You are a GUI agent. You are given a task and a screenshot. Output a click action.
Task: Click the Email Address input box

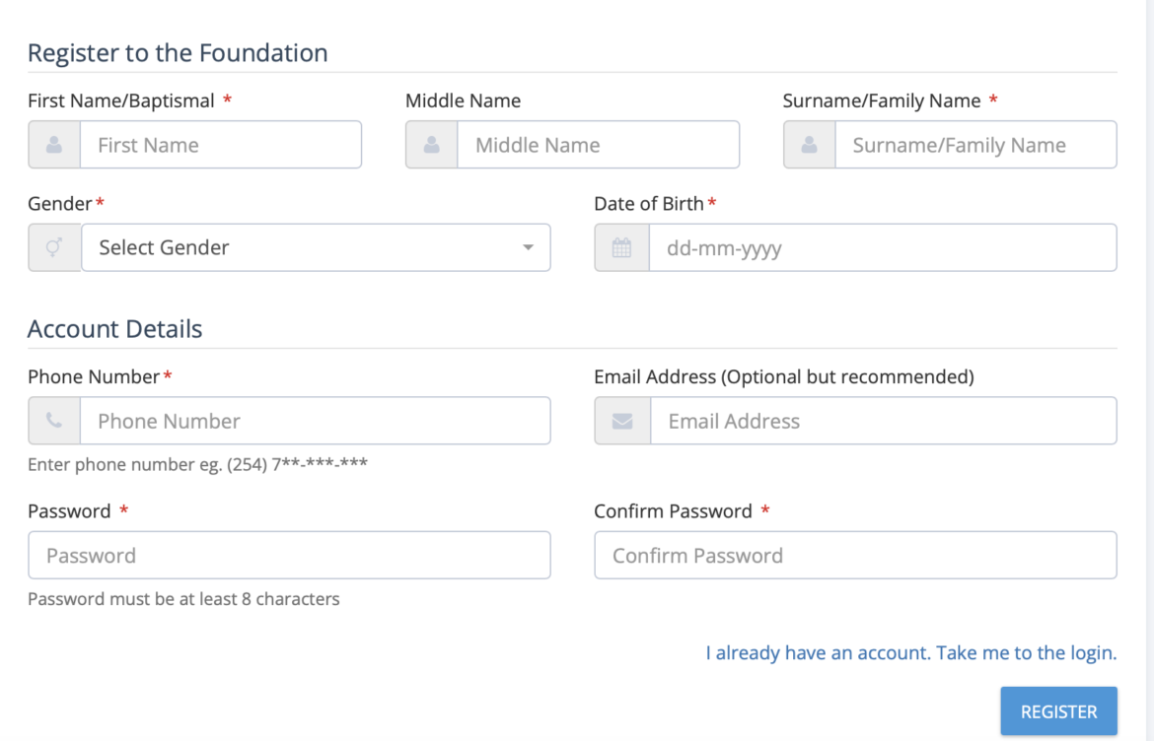[883, 421]
